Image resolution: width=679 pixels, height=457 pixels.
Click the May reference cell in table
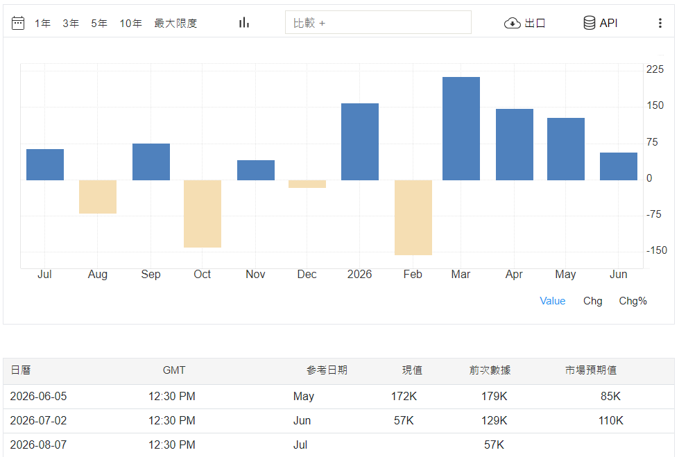pos(304,397)
